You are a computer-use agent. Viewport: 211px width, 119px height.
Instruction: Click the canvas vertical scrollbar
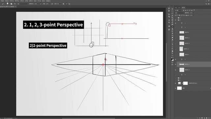pos(166,62)
